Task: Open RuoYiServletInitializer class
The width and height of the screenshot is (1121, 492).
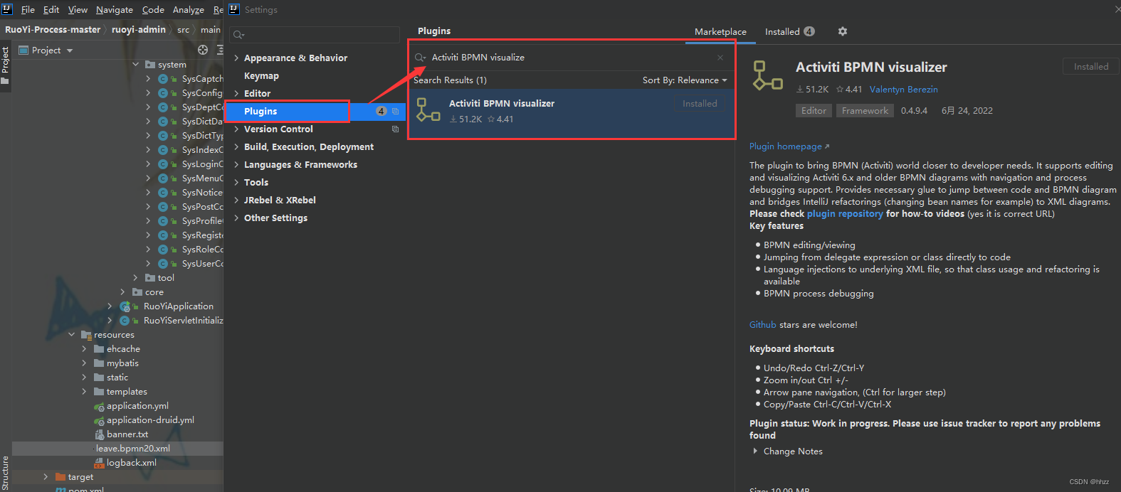Action: click(183, 321)
